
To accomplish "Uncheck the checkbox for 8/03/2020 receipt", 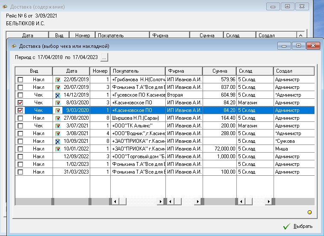I will (x=20, y=103).
